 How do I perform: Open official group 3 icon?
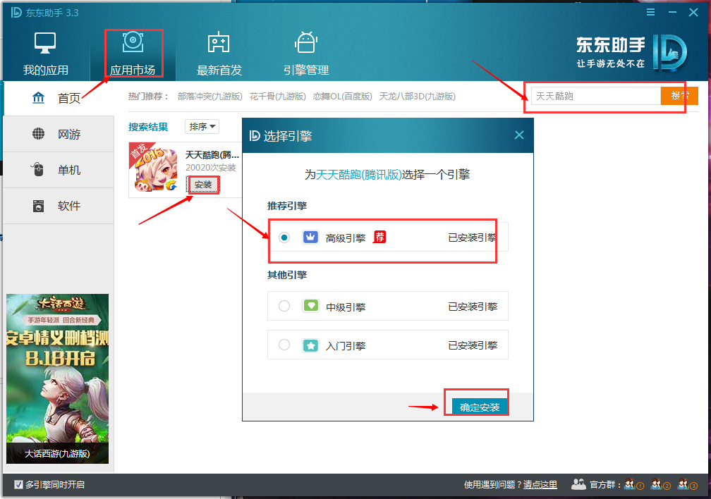pyautogui.click(x=687, y=484)
